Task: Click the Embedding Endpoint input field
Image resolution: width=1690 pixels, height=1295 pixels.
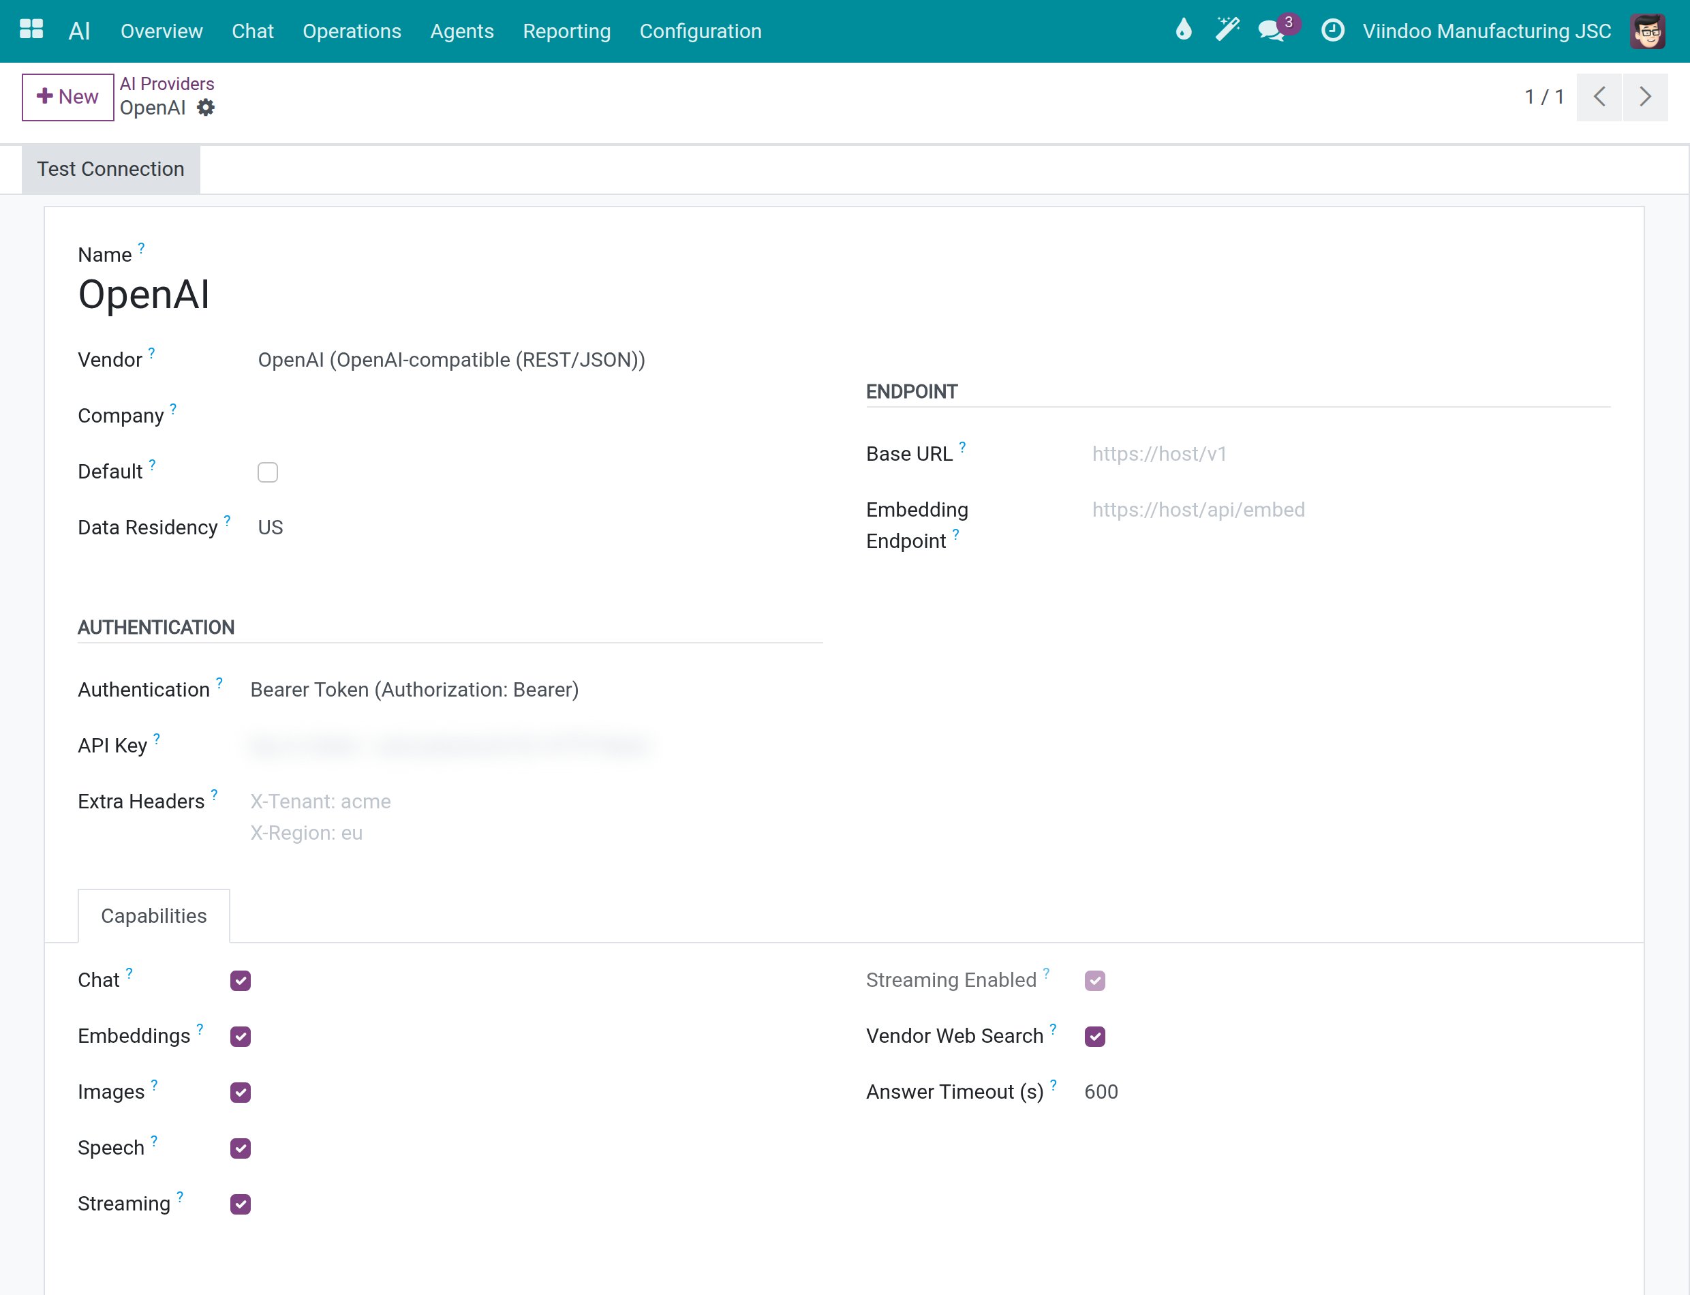Action: click(x=1350, y=511)
